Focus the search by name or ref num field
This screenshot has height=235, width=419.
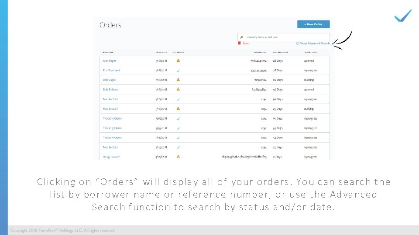[284, 37]
